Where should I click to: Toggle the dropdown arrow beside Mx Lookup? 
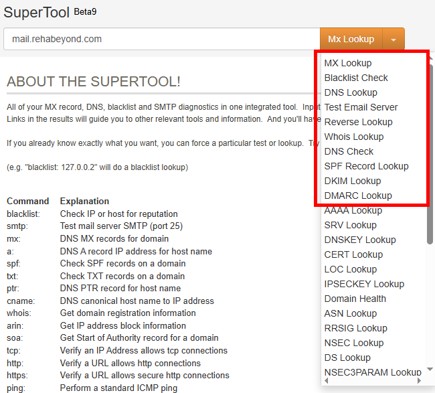[x=394, y=40]
